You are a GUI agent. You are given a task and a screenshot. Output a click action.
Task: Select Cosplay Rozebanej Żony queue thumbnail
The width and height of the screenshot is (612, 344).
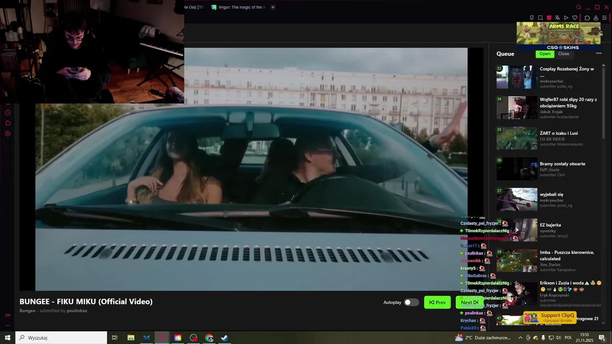pyautogui.click(x=517, y=77)
